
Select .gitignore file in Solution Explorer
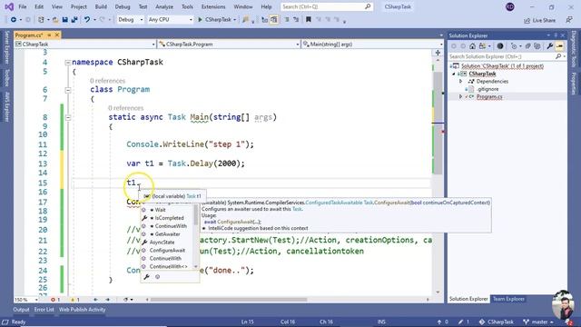(487, 89)
